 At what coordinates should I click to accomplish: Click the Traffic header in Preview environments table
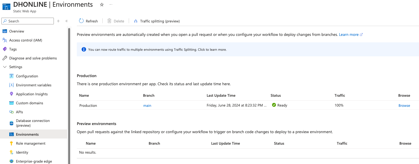342,143
